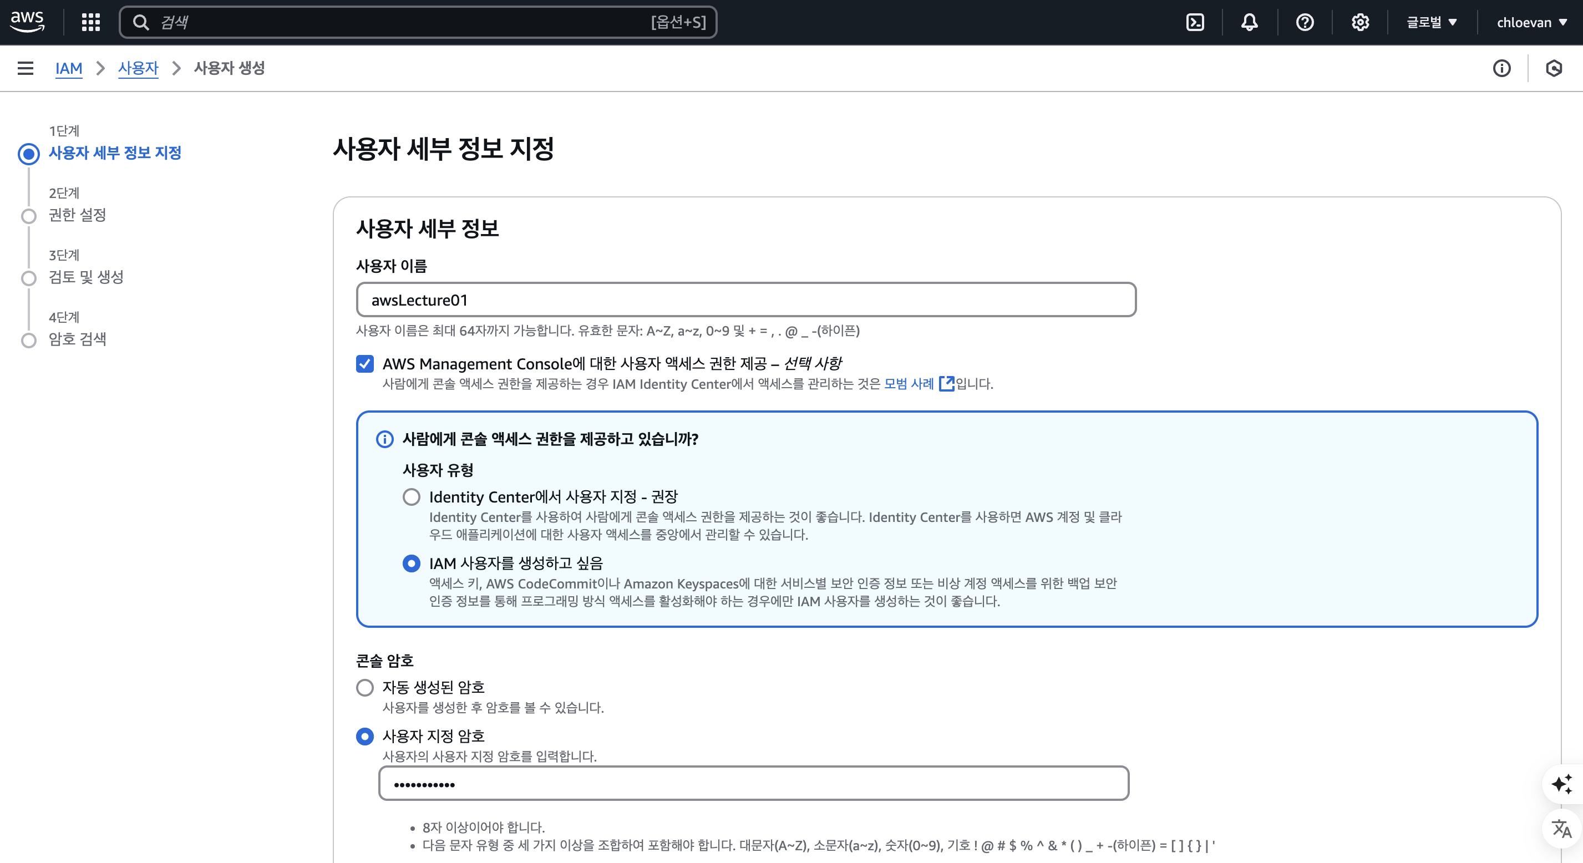
Task: Click the 콘솔 암호 label
Action: click(385, 661)
